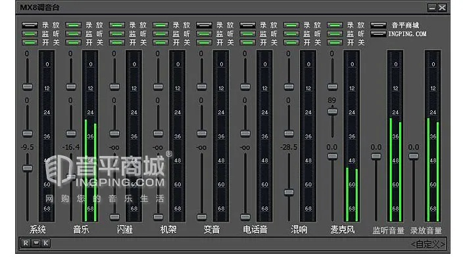Image resolution: width=467 pixels, height=261 pixels.
Task: Click the 变音 channel label
Action: [x=212, y=230]
